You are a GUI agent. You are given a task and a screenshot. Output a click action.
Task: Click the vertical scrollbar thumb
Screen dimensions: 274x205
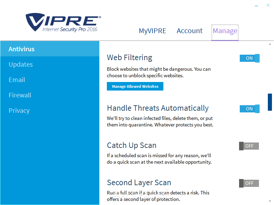(x=270, y=102)
